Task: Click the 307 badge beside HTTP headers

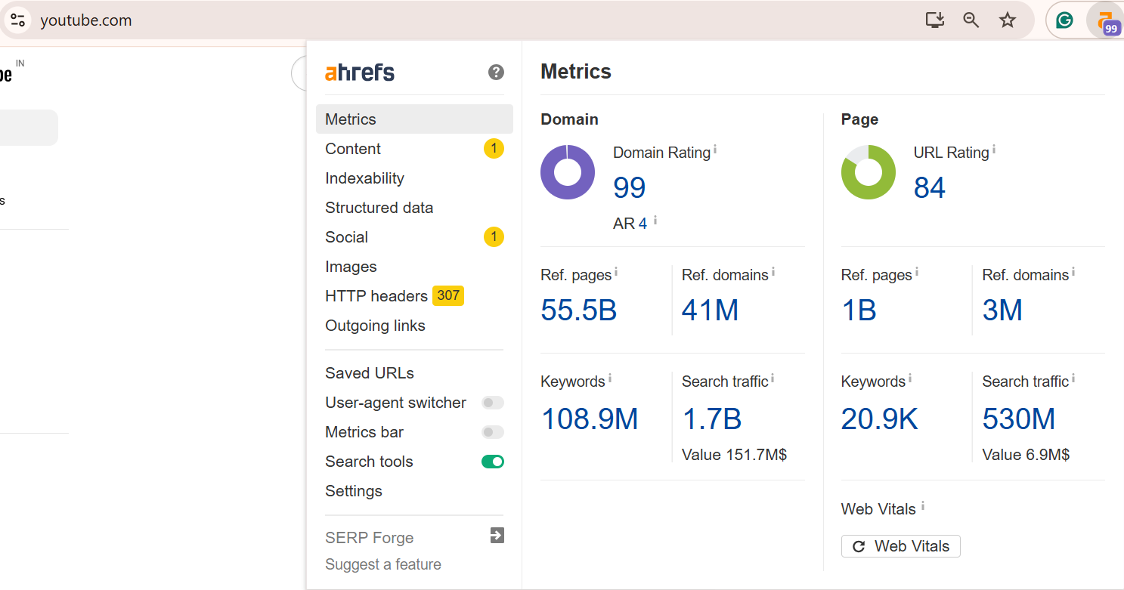Action: point(448,296)
